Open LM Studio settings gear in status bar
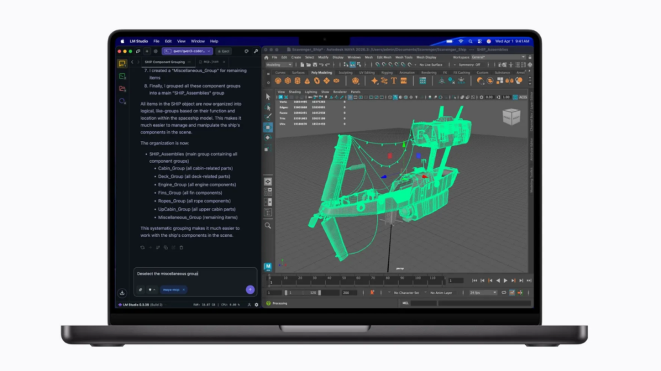Viewport: 661px width, 371px height. coord(256,305)
